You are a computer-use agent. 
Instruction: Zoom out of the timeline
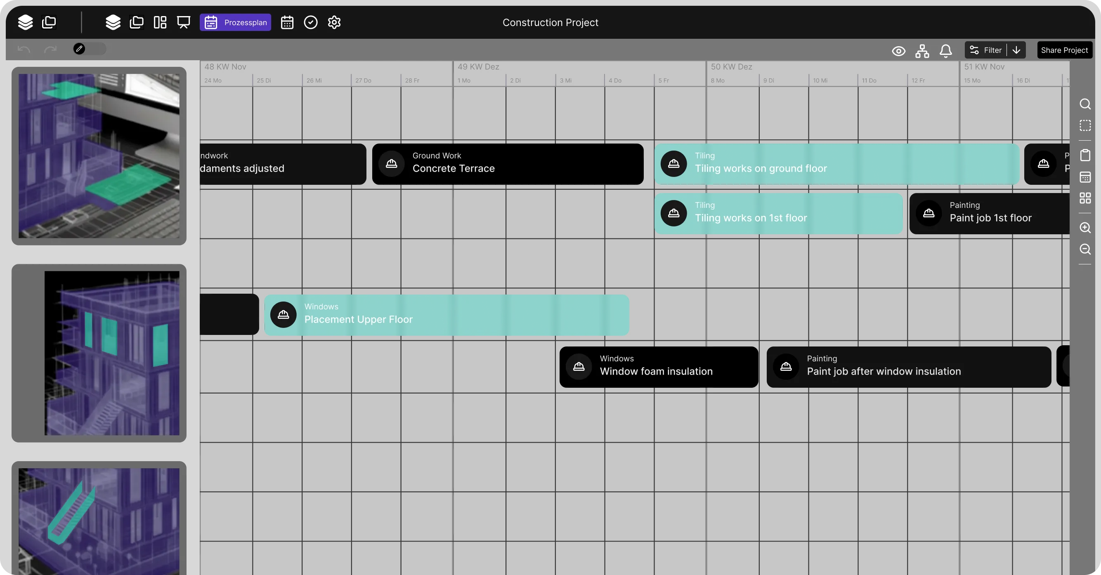point(1085,249)
